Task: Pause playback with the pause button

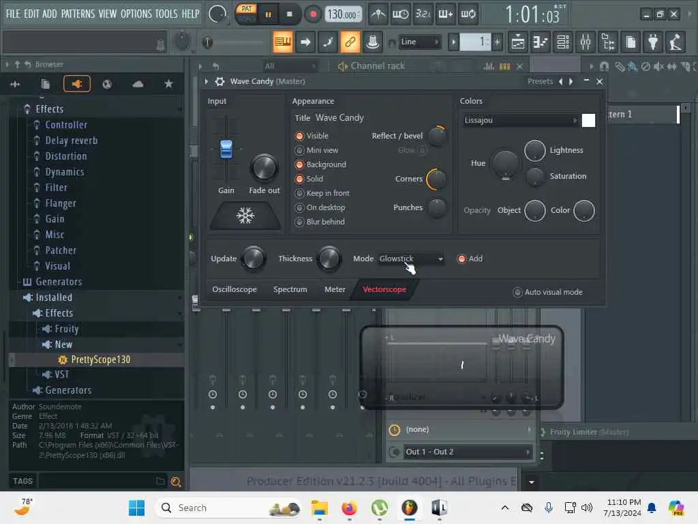Action: 268,15
